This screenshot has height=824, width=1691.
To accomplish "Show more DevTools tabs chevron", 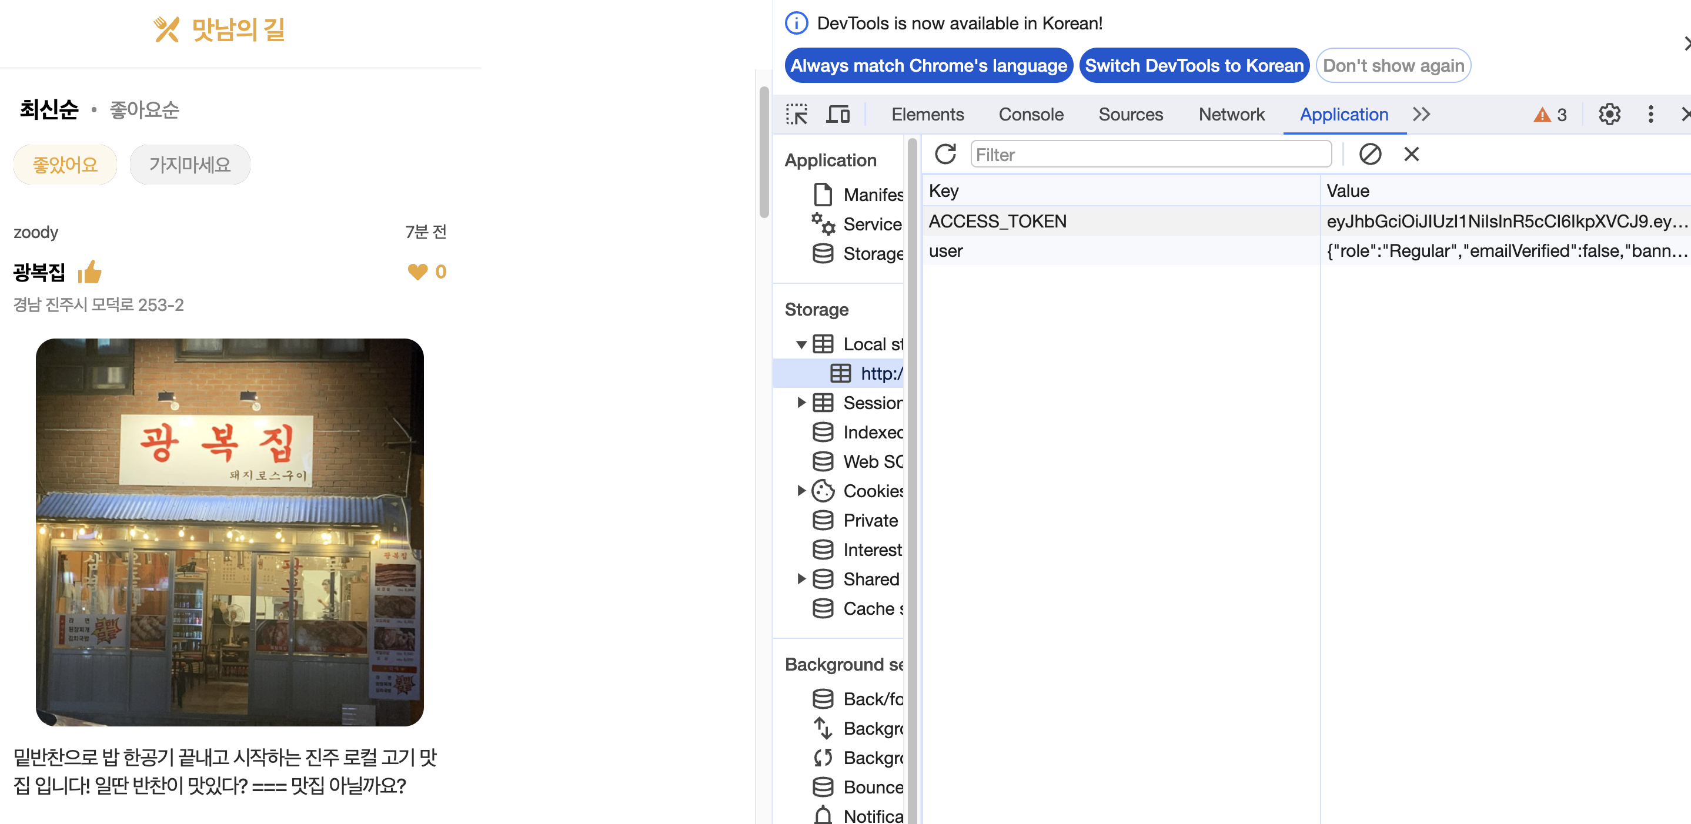I will click(1421, 114).
